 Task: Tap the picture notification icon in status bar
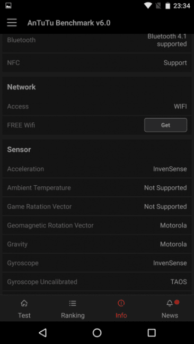click(x=8, y=6)
